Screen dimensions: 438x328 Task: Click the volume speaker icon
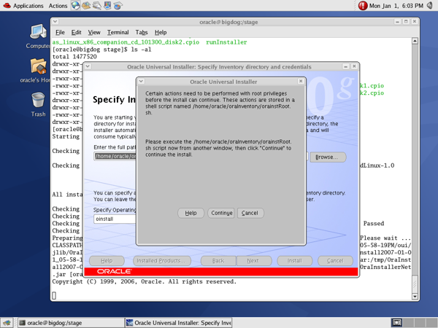(430, 5)
